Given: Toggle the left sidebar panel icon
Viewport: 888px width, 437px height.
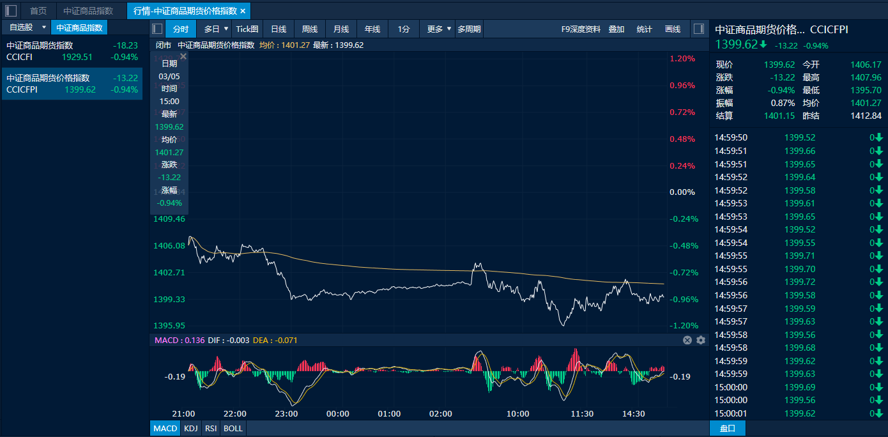Looking at the screenshot, I should pyautogui.click(x=11, y=10).
